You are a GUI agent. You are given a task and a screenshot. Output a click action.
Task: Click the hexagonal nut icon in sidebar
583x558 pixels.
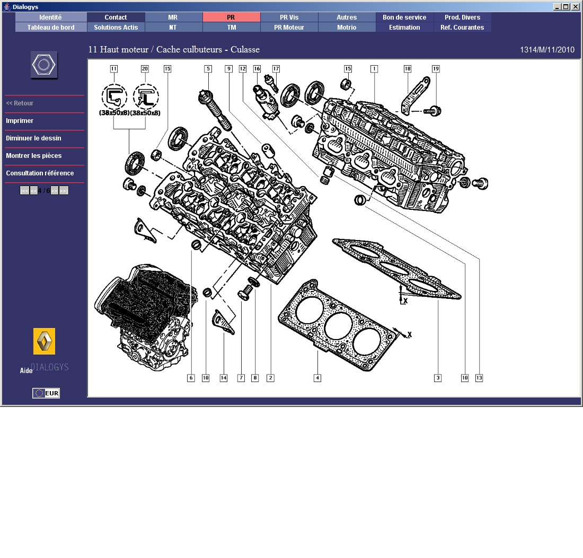pos(44,65)
